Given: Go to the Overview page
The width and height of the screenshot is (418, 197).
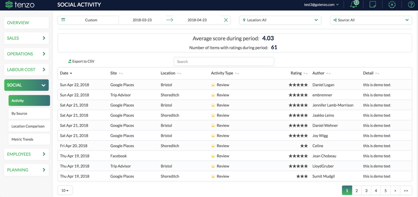Looking at the screenshot, I should (26, 23).
